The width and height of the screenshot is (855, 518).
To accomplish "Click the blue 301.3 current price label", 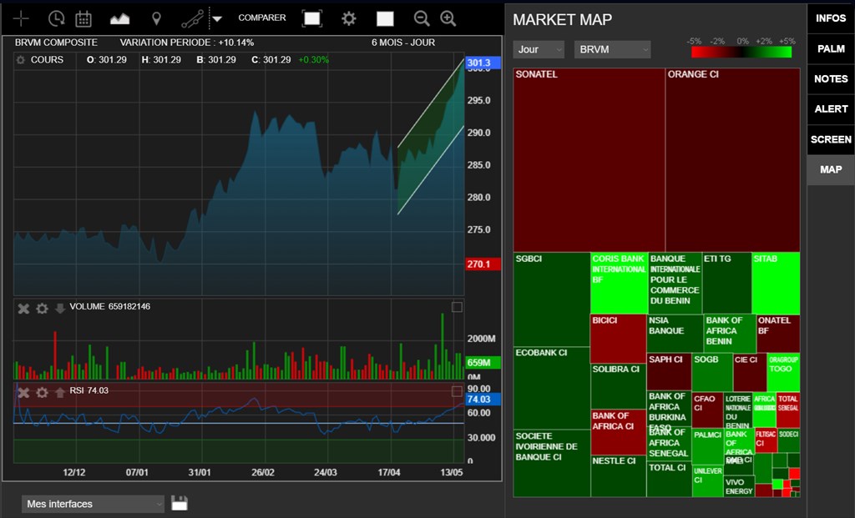I will [x=483, y=63].
